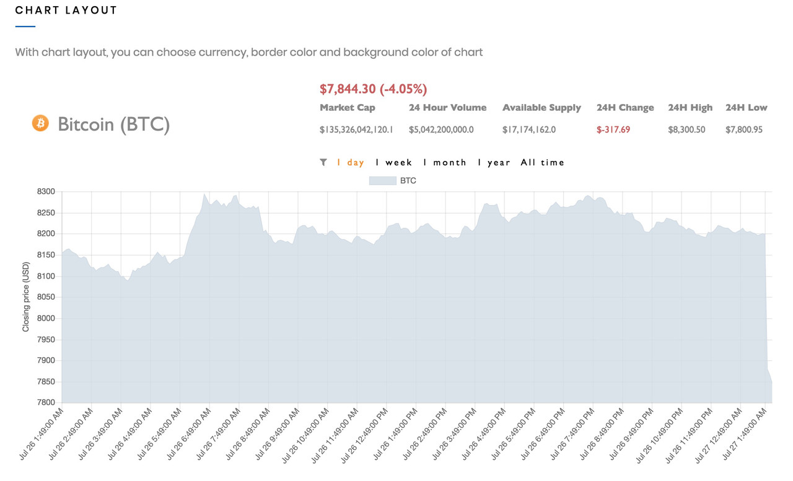Click the chart layout description text

click(x=249, y=52)
